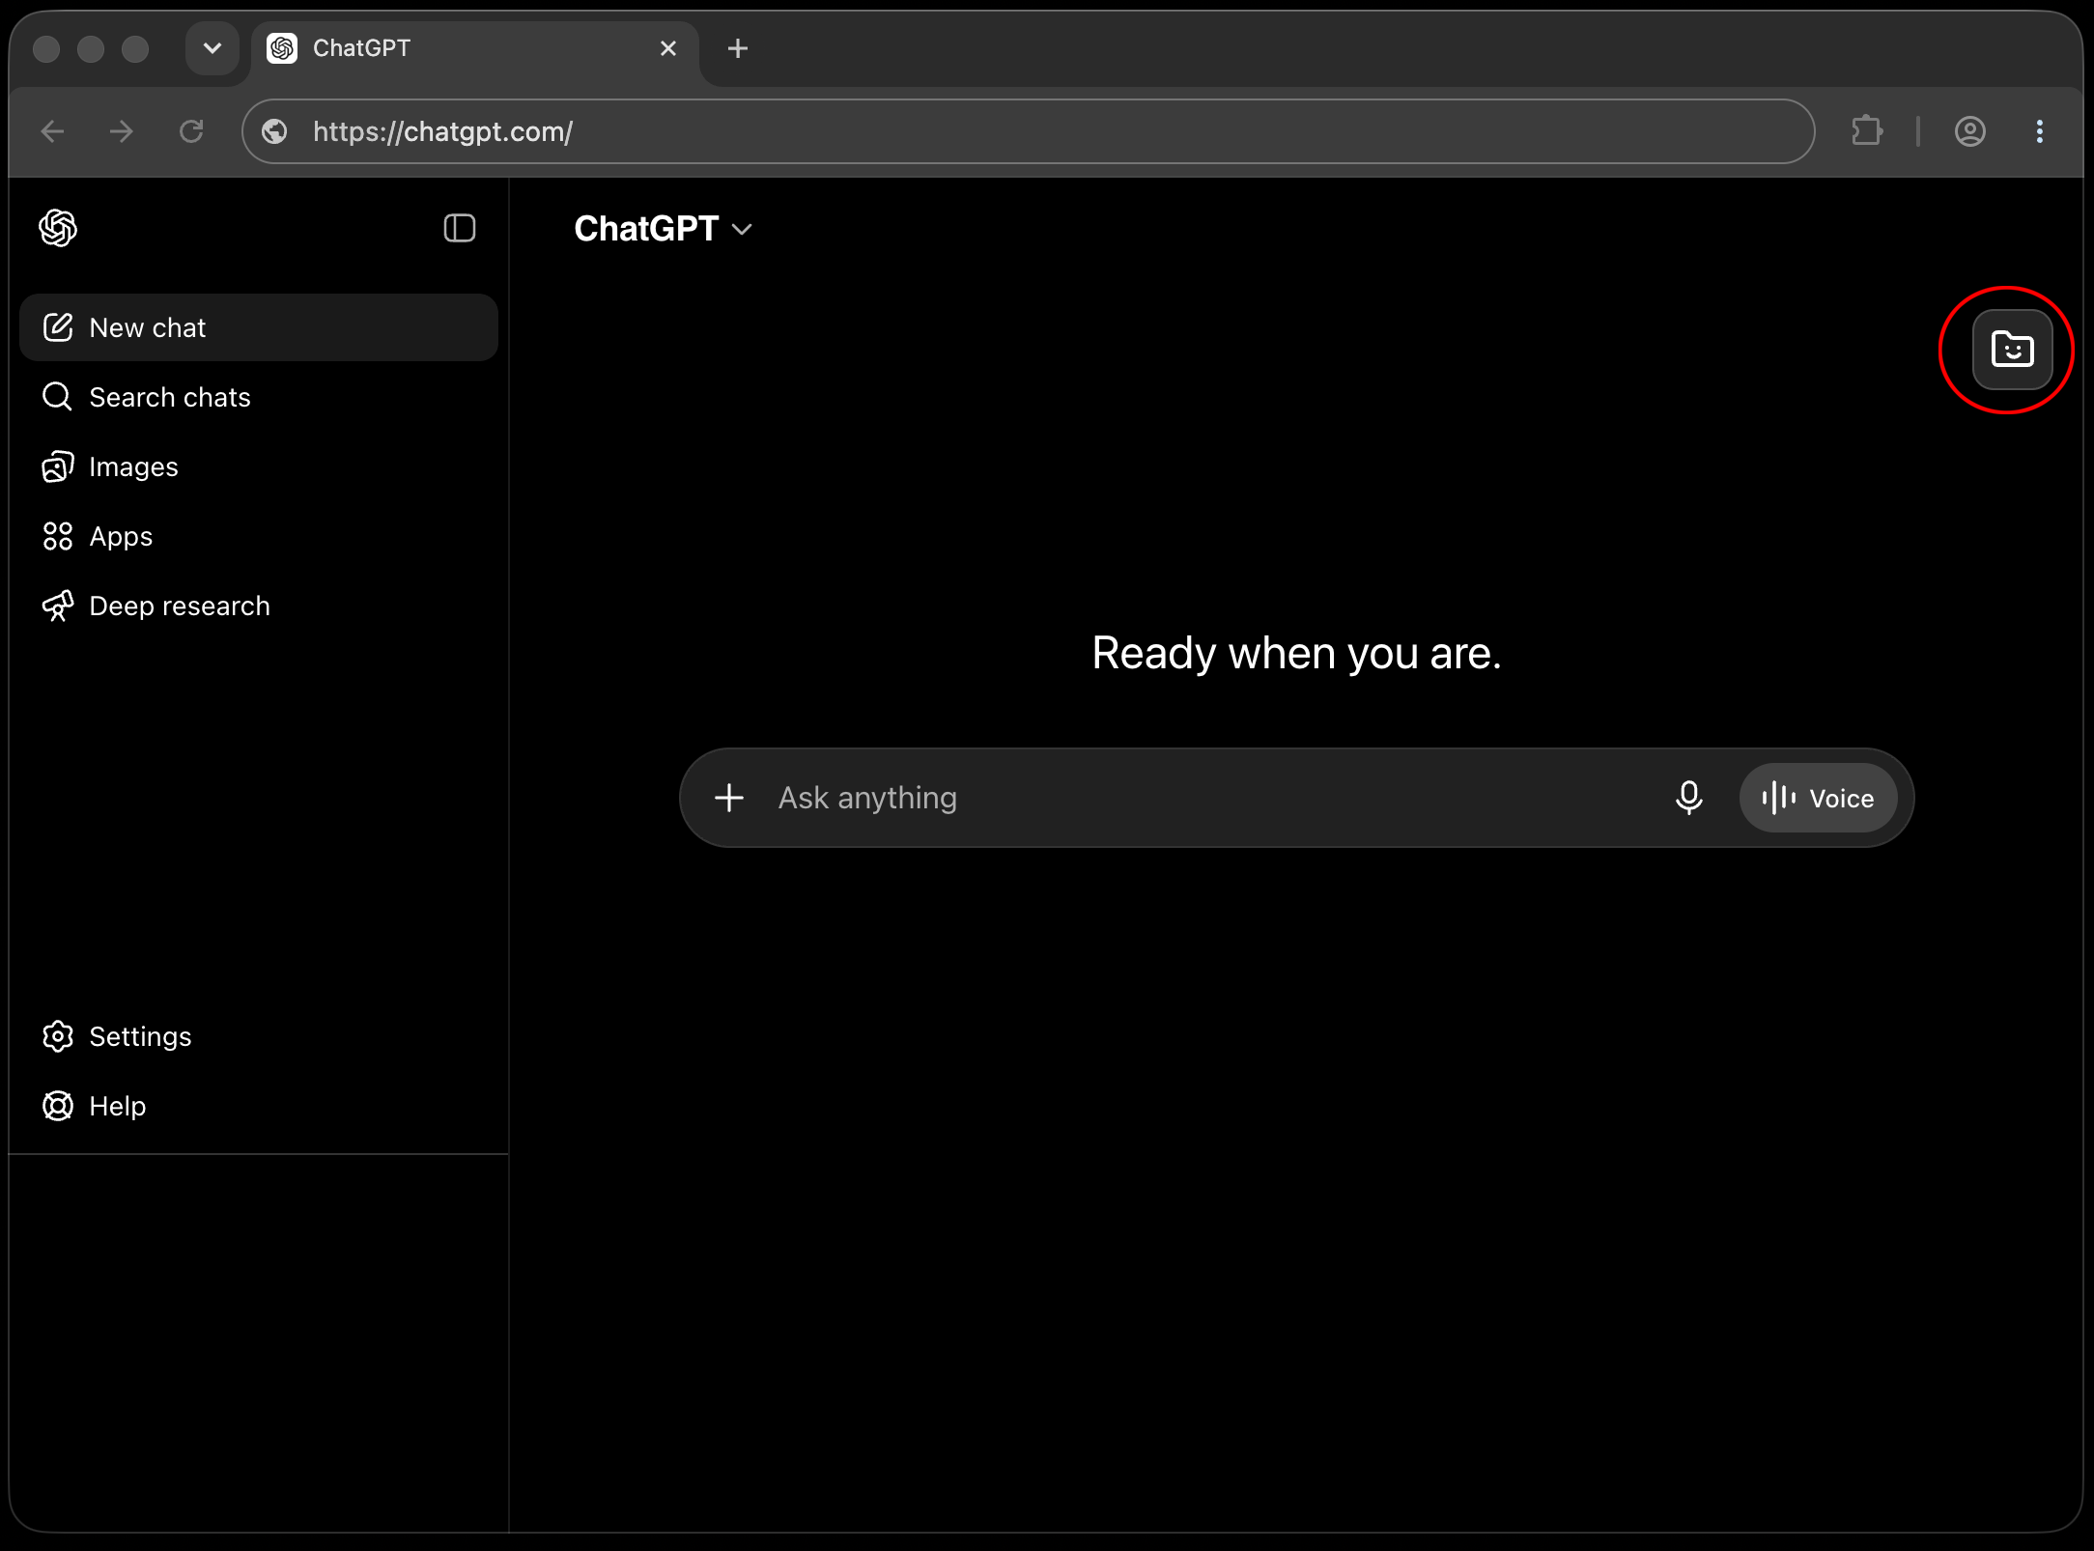Open the Images section
This screenshot has width=2094, height=1551.
(x=259, y=466)
